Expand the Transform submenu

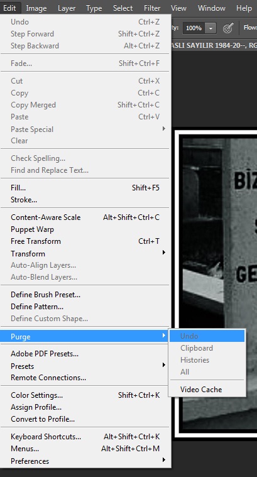(x=85, y=253)
